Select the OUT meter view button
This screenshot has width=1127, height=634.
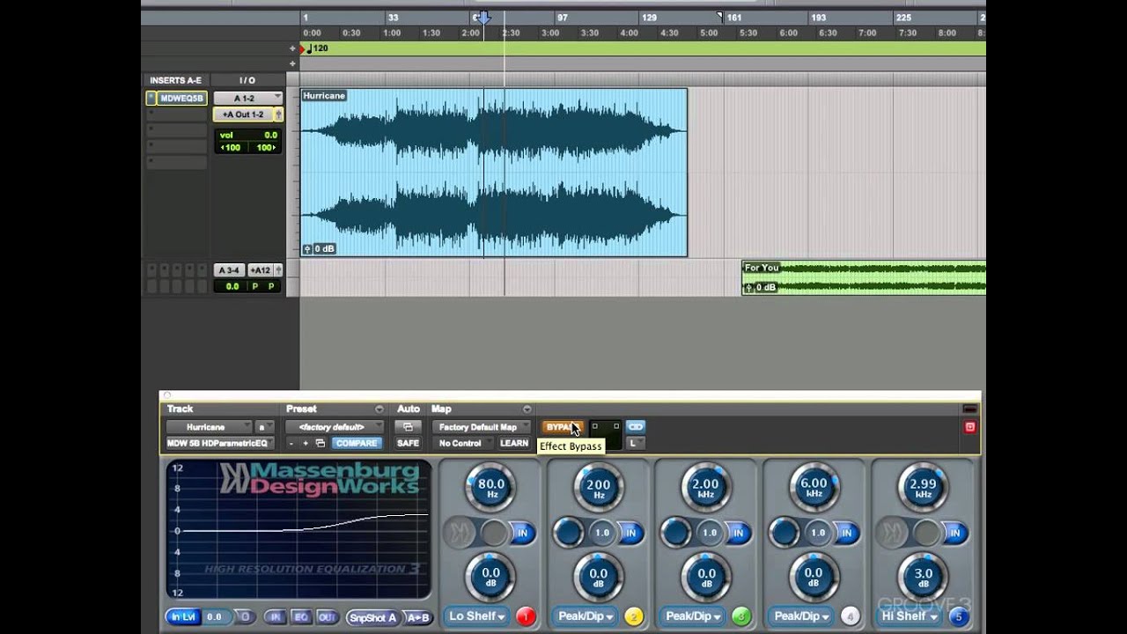click(327, 617)
